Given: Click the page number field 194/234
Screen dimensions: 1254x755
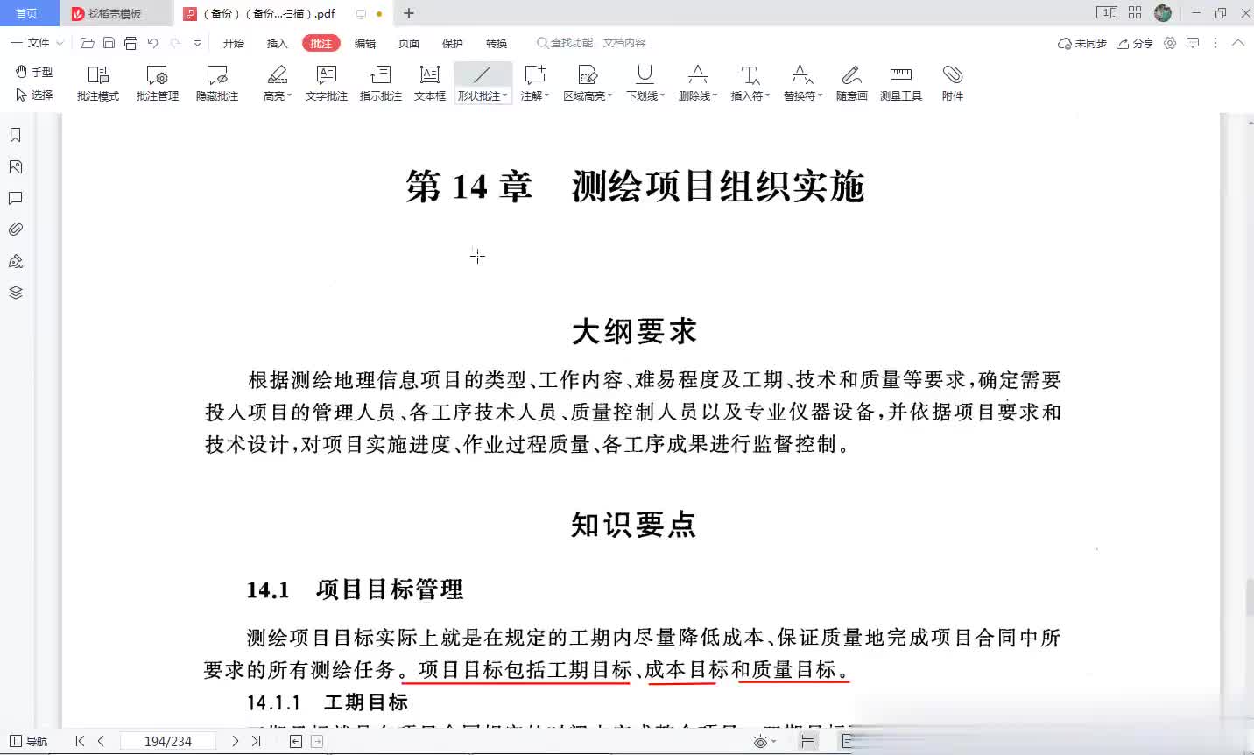Looking at the screenshot, I should (167, 741).
